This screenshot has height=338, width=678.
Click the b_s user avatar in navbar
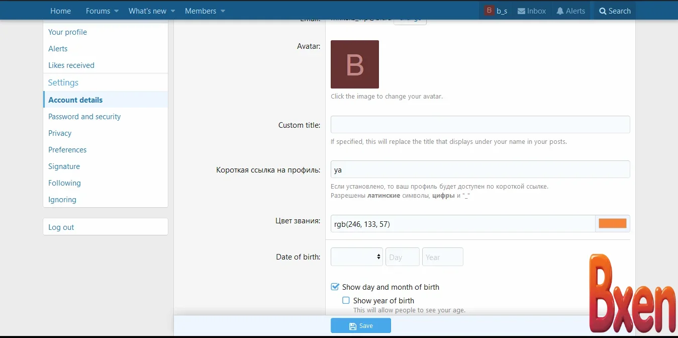(489, 11)
